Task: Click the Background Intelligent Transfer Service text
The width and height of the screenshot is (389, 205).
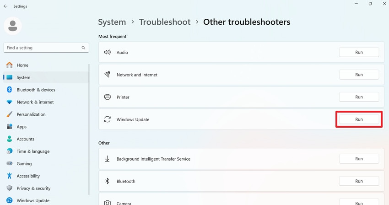Action: 154,159
